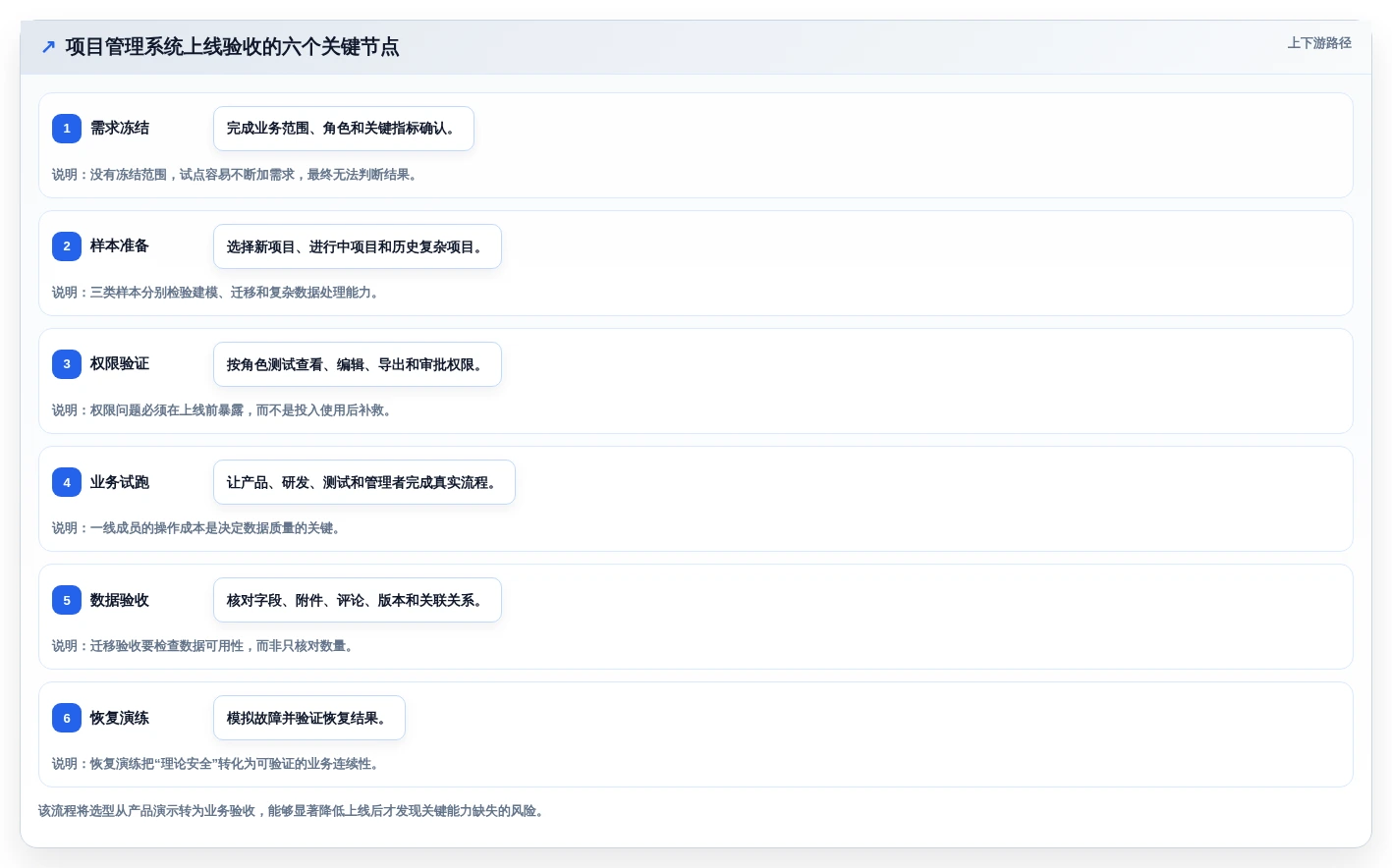Click the step 3 number badge
Viewport: 1392px width, 868px height.
(67, 364)
